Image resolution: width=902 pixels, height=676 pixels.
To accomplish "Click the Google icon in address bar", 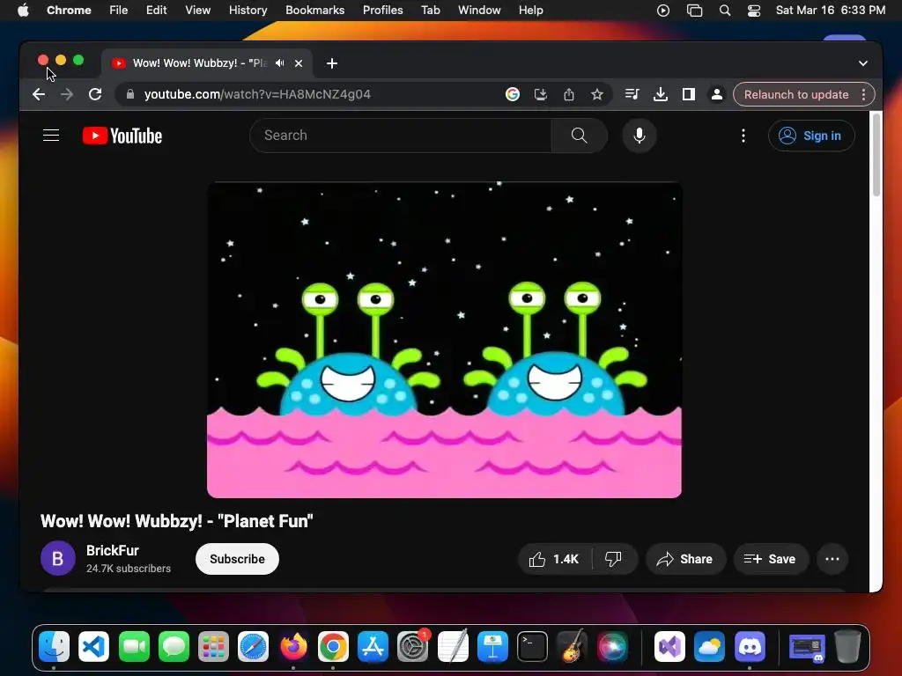I will pyautogui.click(x=512, y=94).
